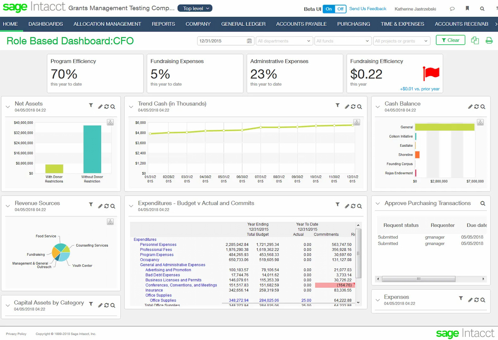Screen dimensions: 498x340
Task: Duplicate the dashboard with the copy icon
Action: (x=475, y=40)
